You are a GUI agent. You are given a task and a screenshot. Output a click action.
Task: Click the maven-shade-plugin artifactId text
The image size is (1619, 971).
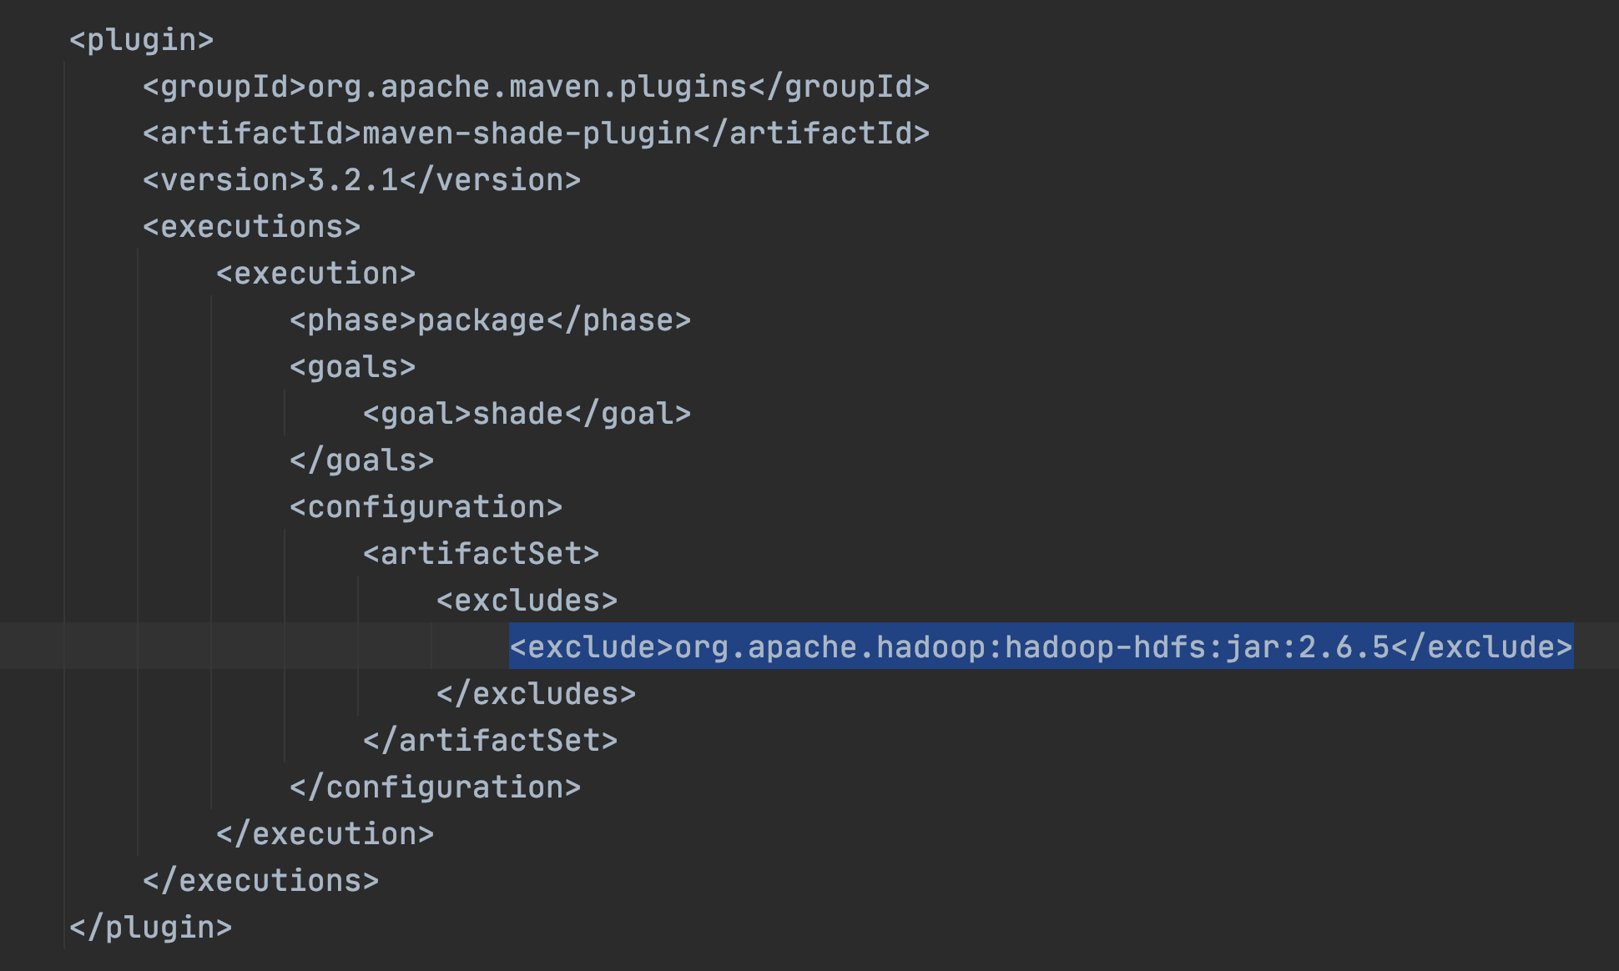(527, 133)
